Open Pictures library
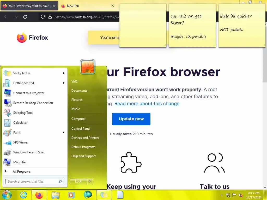 (x=77, y=100)
